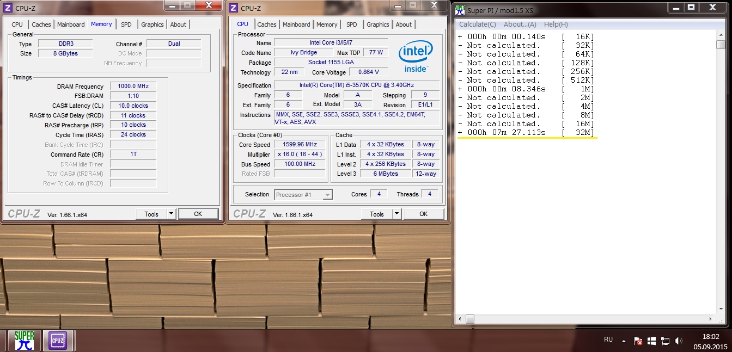Click the 1M result line 08.346s
732x352 pixels.
(x=526, y=89)
